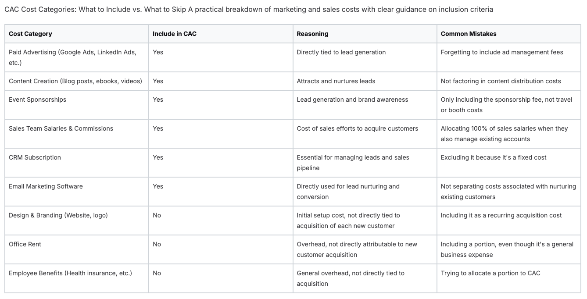The image size is (587, 299).
Task: Select the Reasoning column header
Action: 365,34
